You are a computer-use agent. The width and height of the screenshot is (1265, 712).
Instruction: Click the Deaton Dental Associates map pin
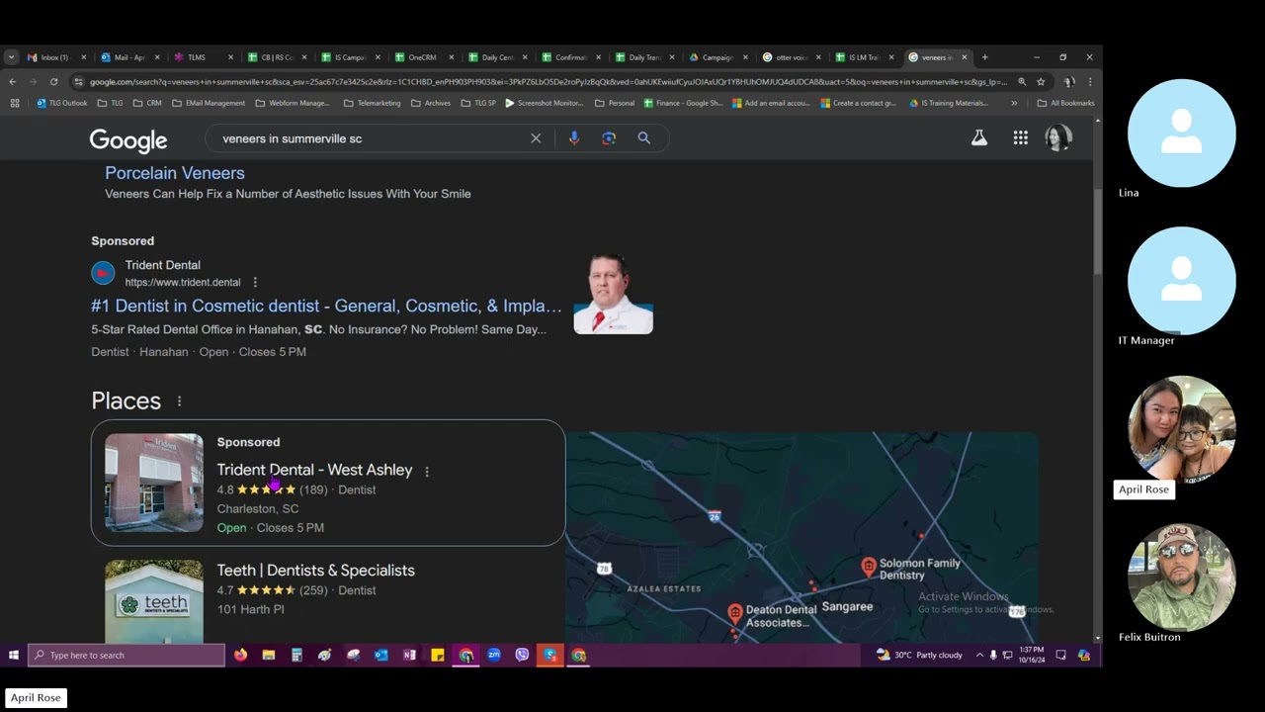[x=735, y=614]
